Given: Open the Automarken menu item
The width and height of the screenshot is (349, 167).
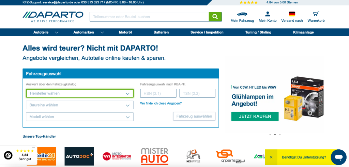Looking at the screenshot, I should click(x=84, y=32).
